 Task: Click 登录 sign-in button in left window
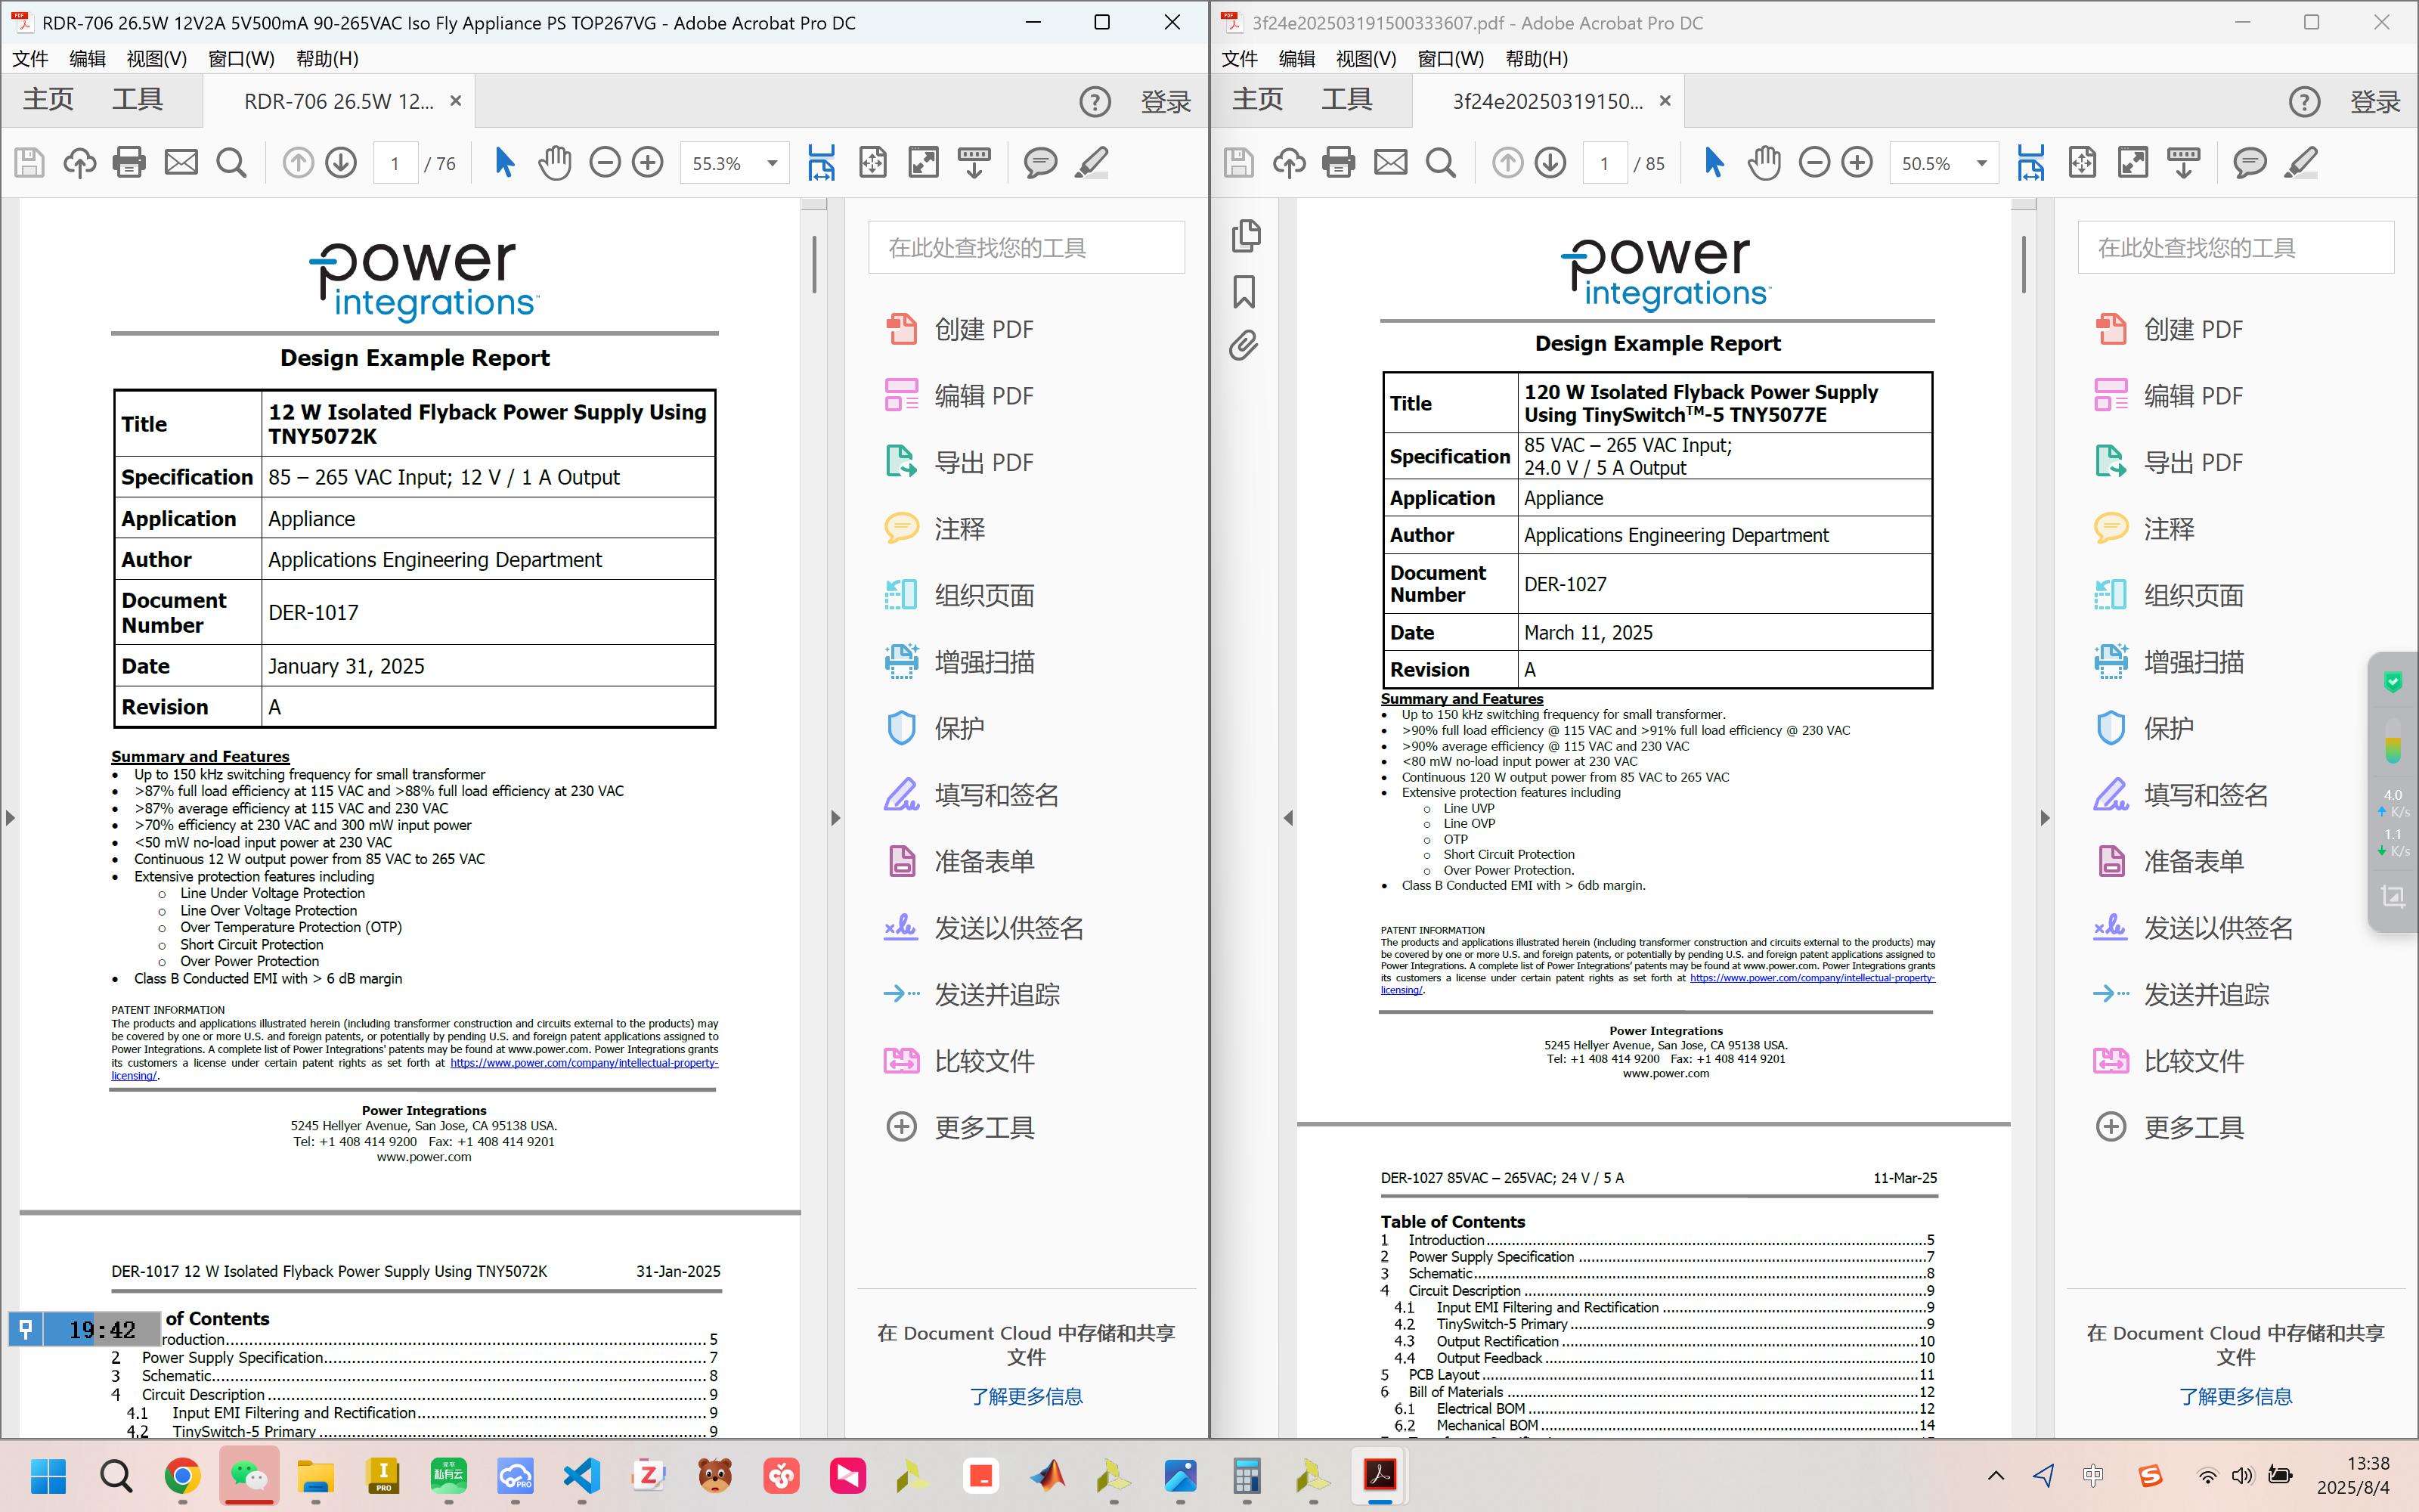[x=1166, y=101]
